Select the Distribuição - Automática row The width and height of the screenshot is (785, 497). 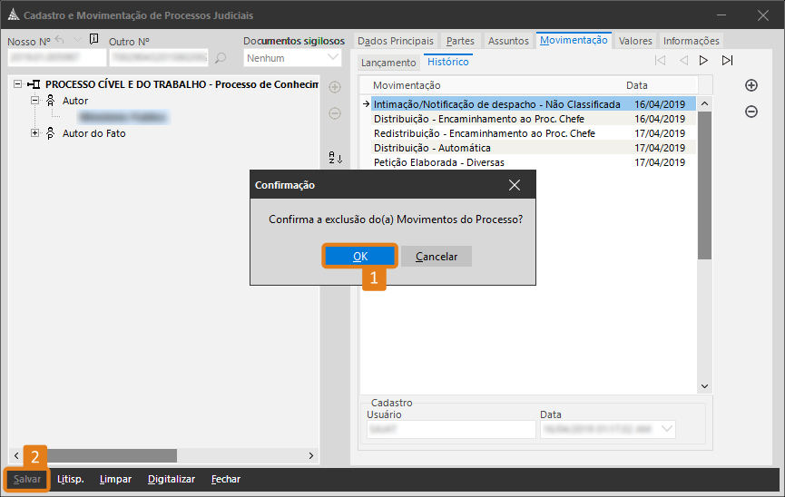click(x=432, y=148)
